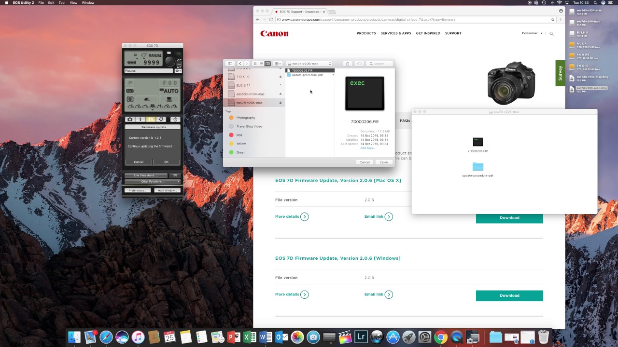This screenshot has height=347, width=618.
Task: Eject the EU3.6.11 volume in dialog sidebar
Action: coord(281,86)
